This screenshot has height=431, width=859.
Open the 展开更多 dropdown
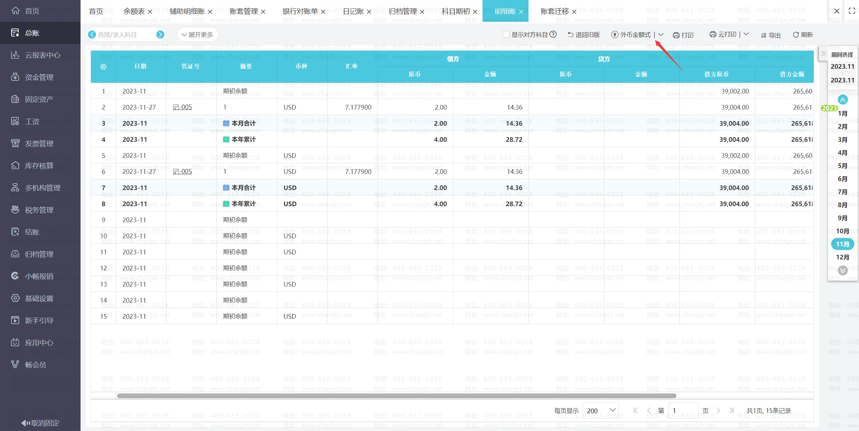[x=197, y=34]
